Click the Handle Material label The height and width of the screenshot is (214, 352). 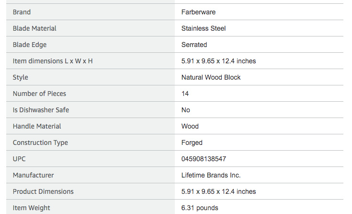(37, 126)
